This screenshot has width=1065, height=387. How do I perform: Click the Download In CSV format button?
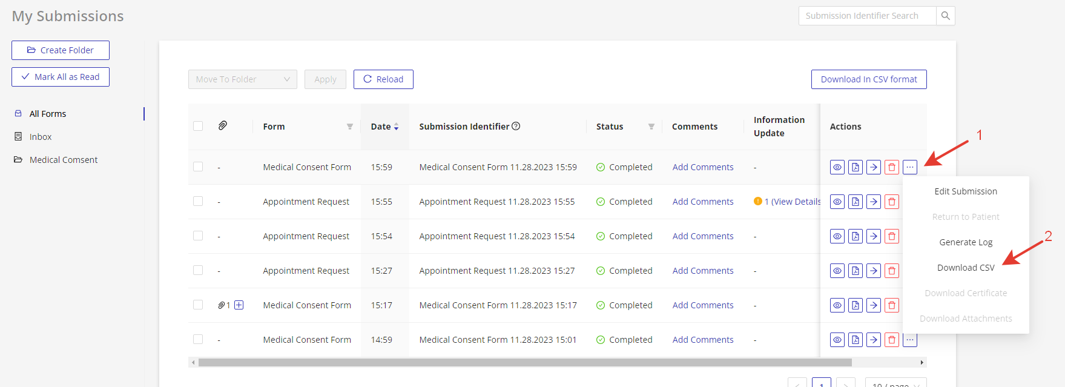(x=868, y=79)
